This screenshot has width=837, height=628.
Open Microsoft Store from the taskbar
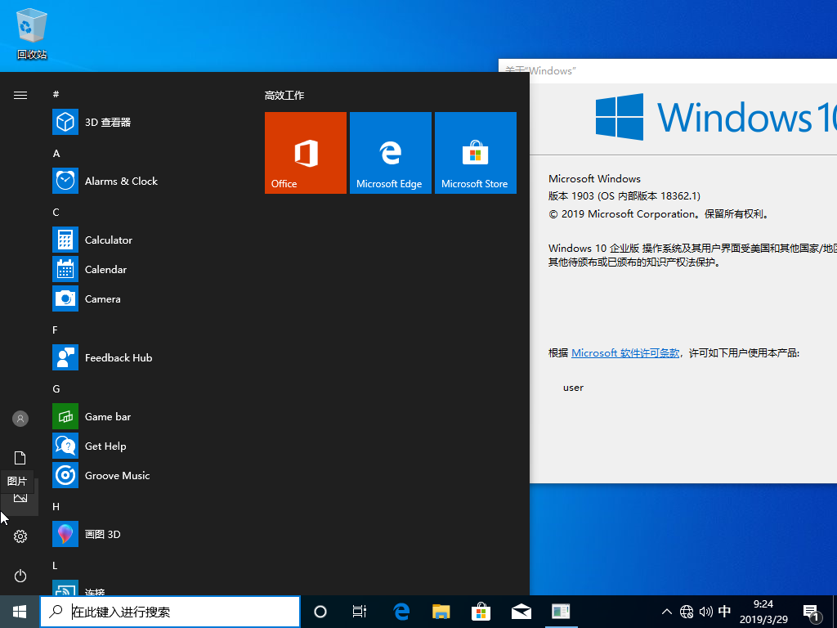click(x=481, y=612)
